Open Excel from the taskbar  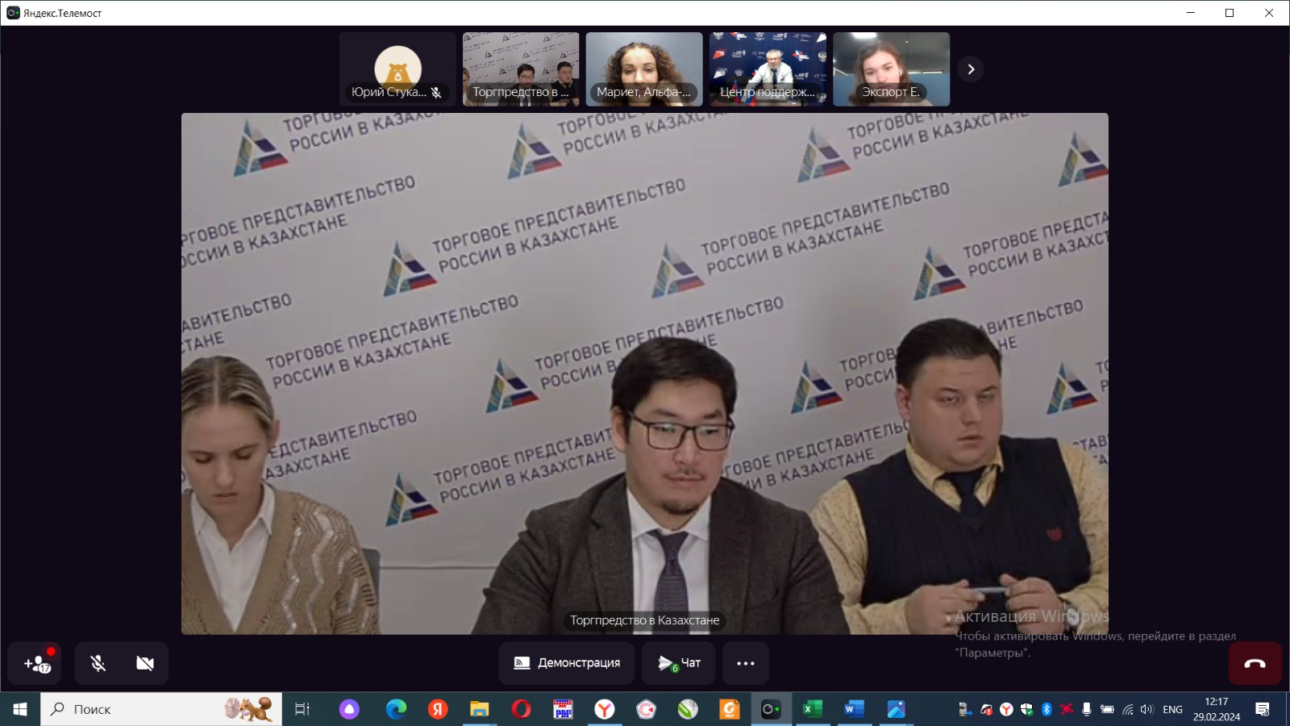pyautogui.click(x=813, y=709)
